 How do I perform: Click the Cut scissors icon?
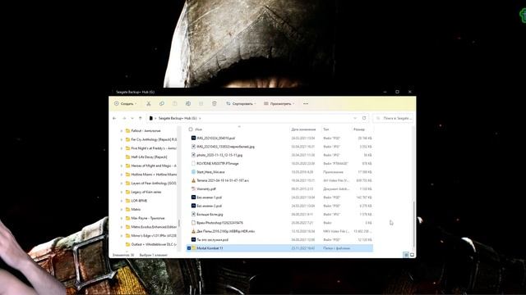(148, 104)
